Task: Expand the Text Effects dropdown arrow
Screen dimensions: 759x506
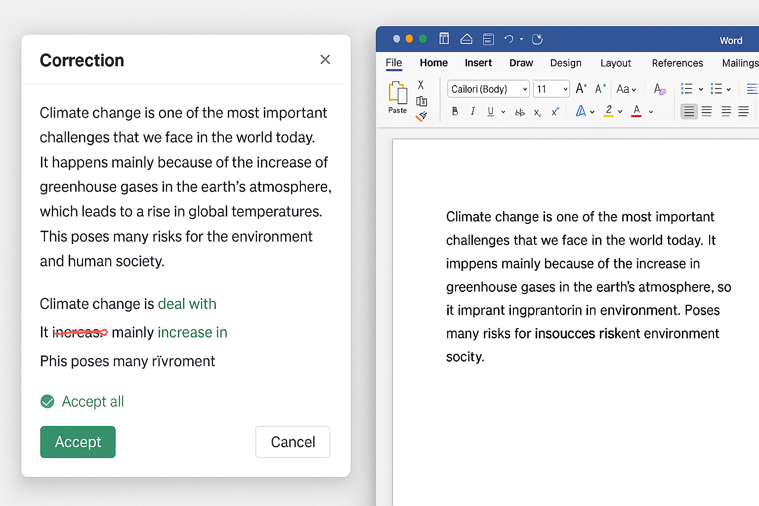Action: [x=592, y=112]
